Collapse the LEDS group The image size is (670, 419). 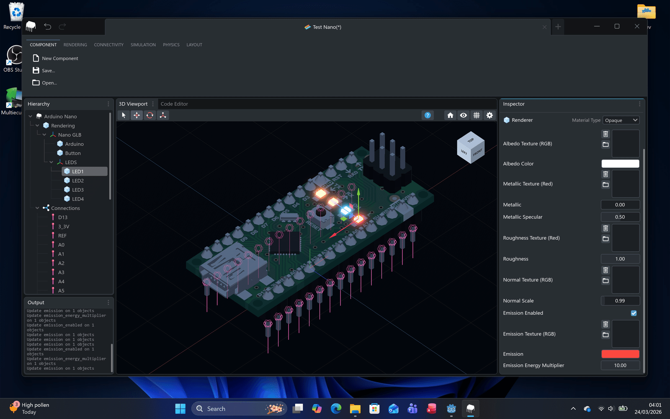pos(52,162)
